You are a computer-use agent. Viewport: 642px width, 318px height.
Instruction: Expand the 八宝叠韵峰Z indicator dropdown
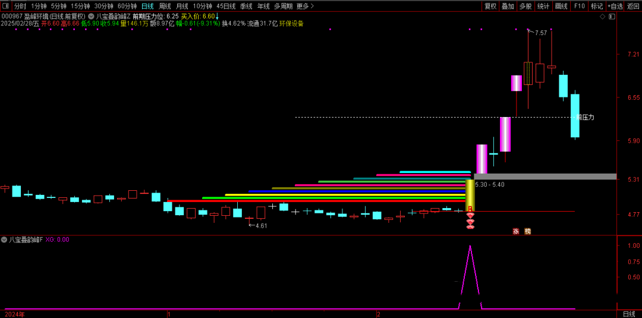click(x=91, y=17)
